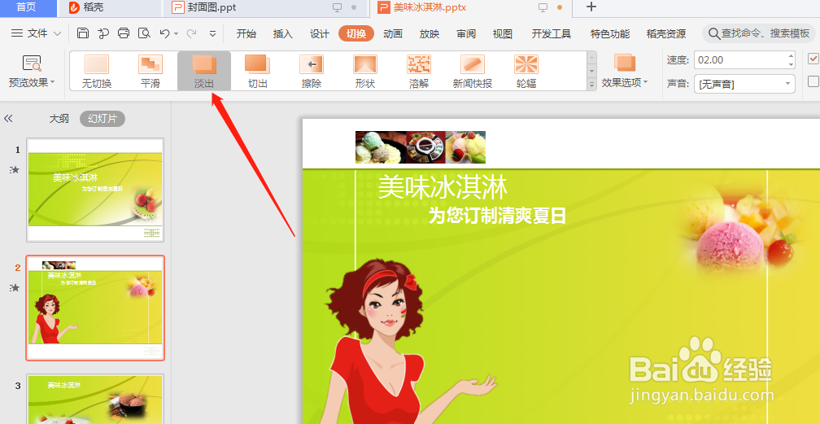Open the 动画 ribbon tab

tap(393, 33)
